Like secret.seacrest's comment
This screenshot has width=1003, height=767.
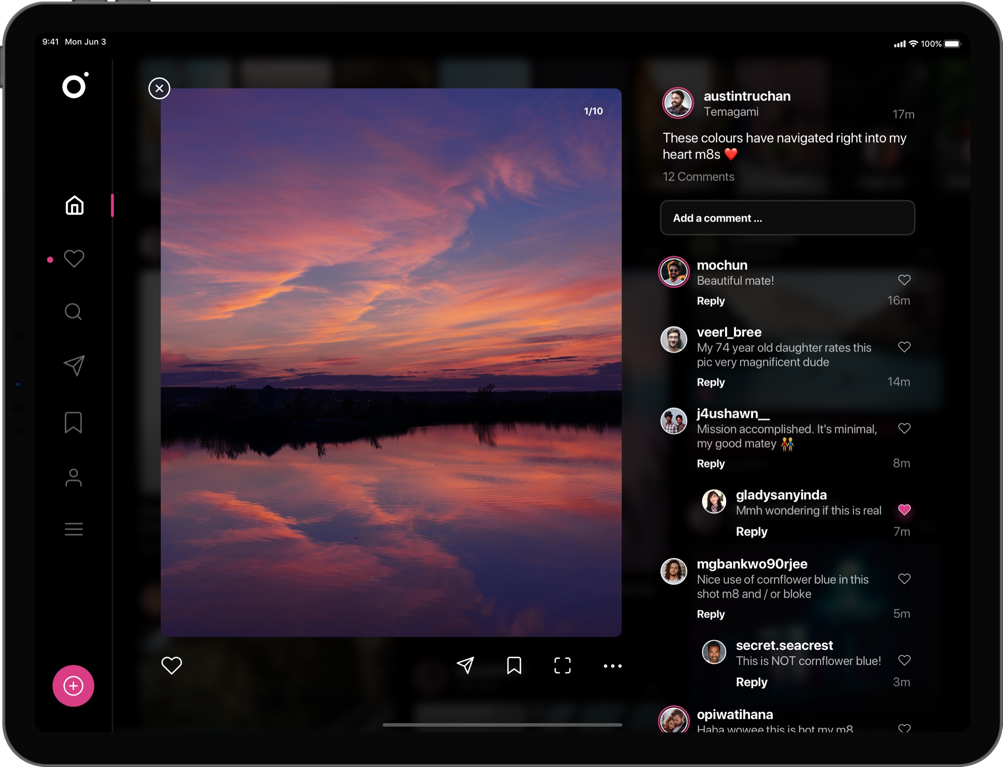[x=904, y=660]
